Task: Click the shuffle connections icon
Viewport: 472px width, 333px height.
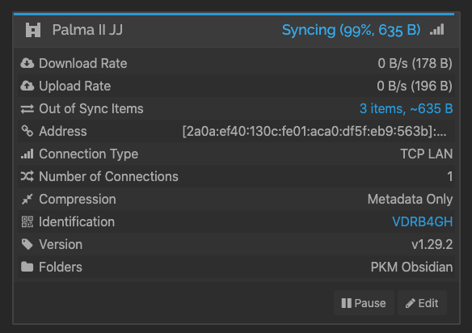Action: click(27, 176)
